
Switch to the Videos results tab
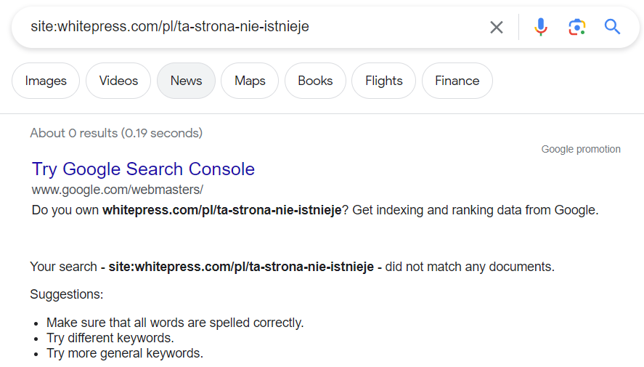coord(118,81)
